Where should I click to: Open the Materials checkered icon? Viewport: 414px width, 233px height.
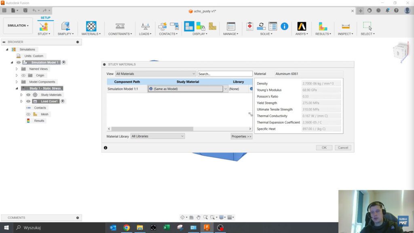(x=91, y=26)
